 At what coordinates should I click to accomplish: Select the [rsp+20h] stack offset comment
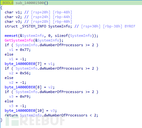(40, 12)
